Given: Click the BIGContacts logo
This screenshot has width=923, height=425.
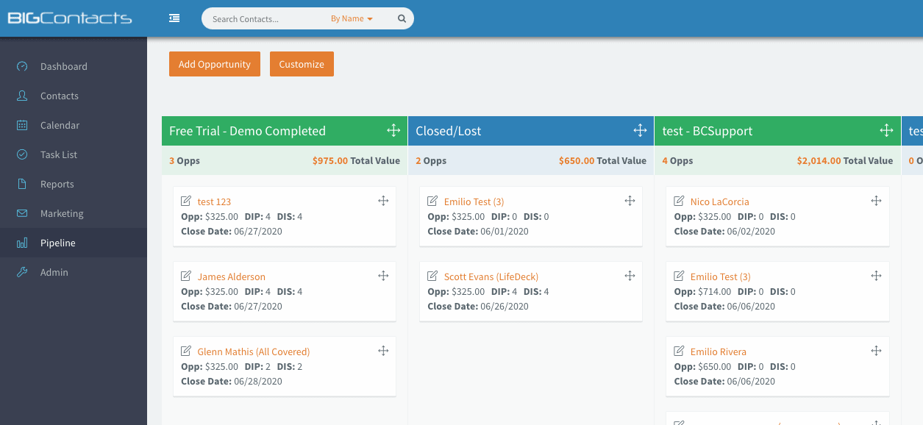Looking at the screenshot, I should tap(70, 18).
